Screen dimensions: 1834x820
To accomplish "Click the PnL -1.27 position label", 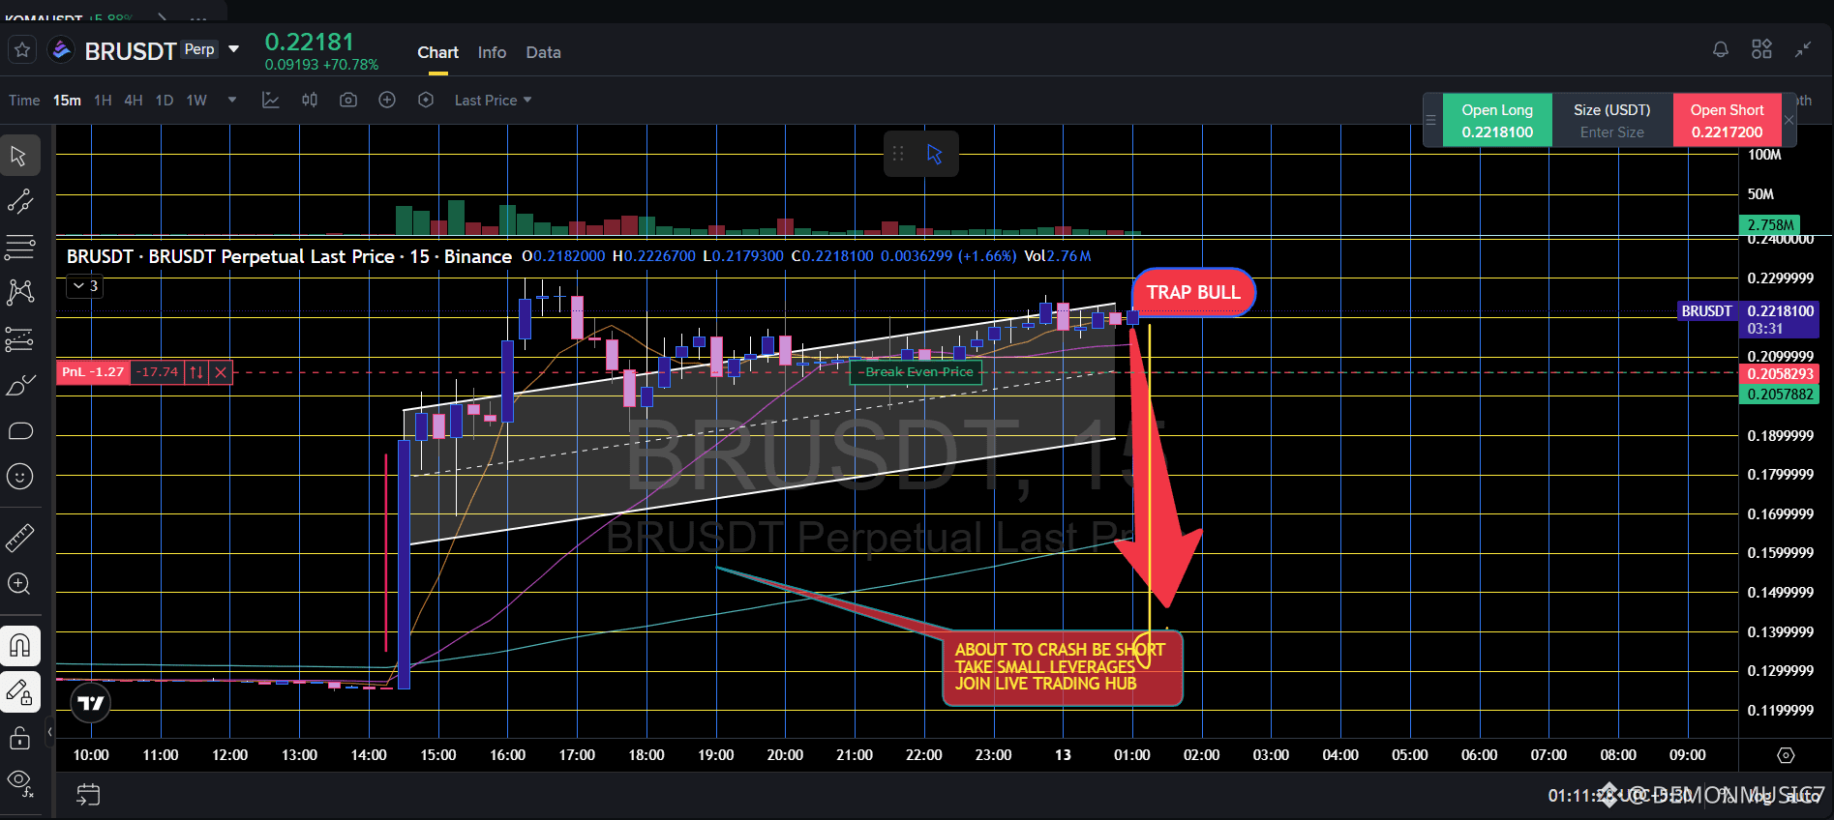I will click(x=93, y=372).
